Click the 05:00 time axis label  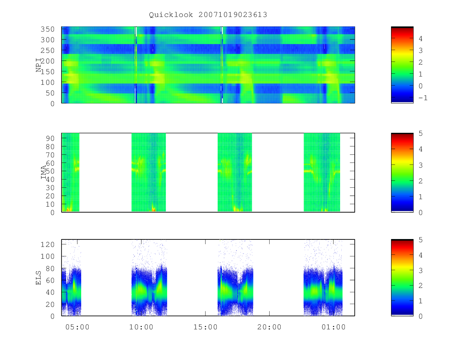[x=77, y=327]
